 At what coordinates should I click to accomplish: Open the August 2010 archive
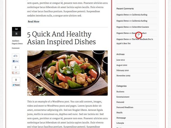[x=122, y=65]
